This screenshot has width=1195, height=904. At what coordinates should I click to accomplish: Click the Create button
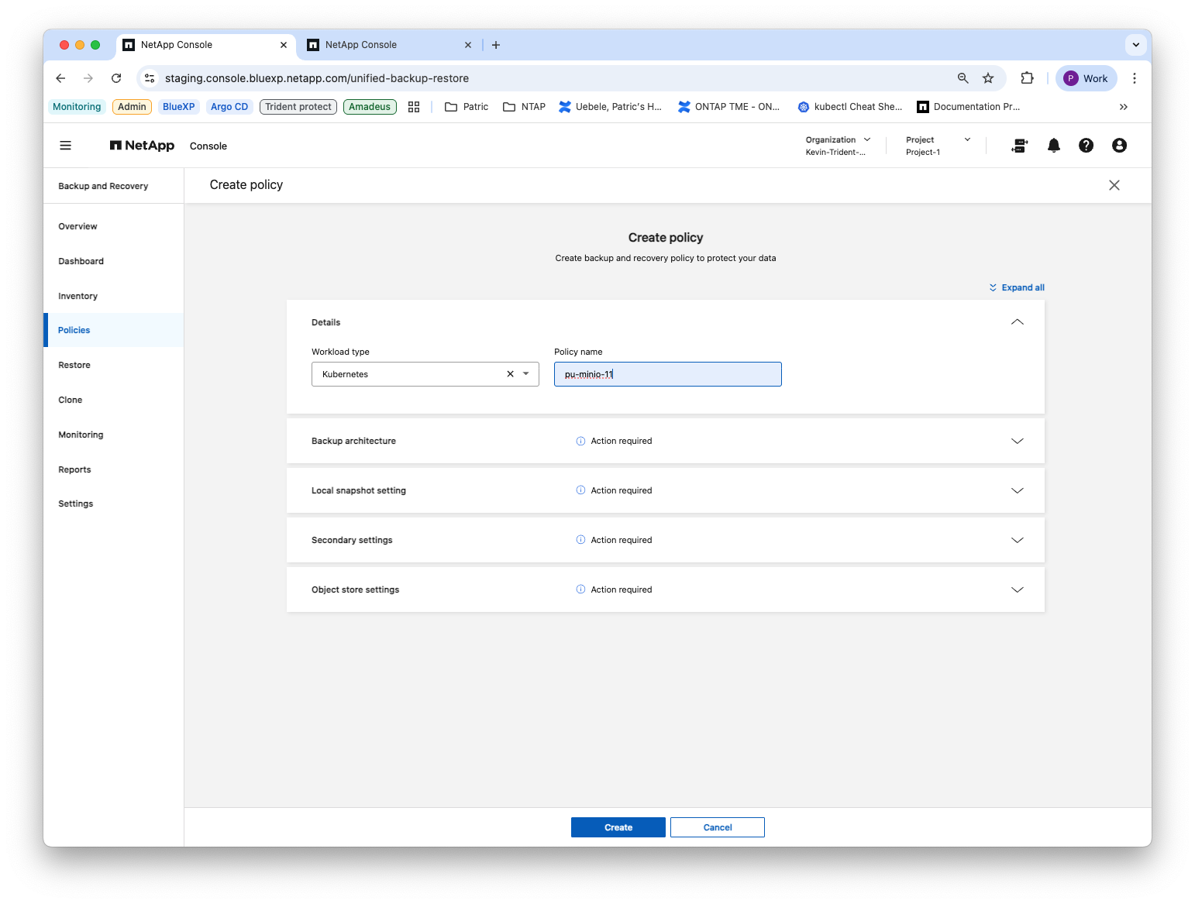click(x=618, y=827)
